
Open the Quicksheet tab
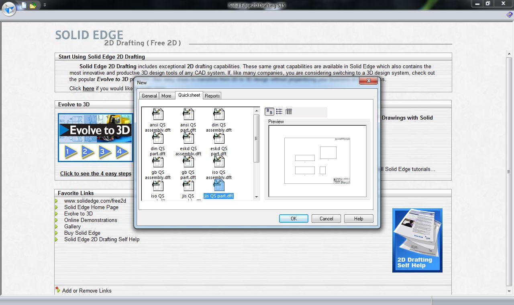189,95
